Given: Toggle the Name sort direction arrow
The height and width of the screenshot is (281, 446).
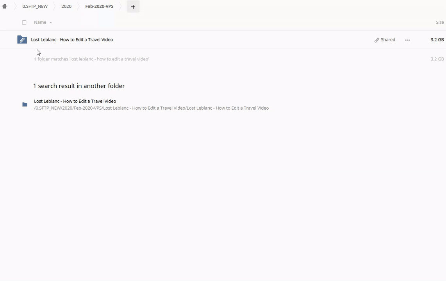Looking at the screenshot, I should point(51,23).
